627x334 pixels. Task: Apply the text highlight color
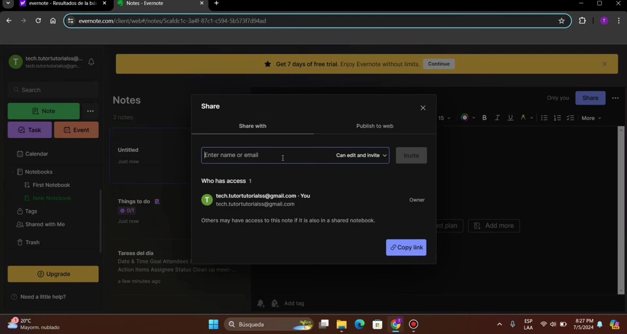(523, 117)
